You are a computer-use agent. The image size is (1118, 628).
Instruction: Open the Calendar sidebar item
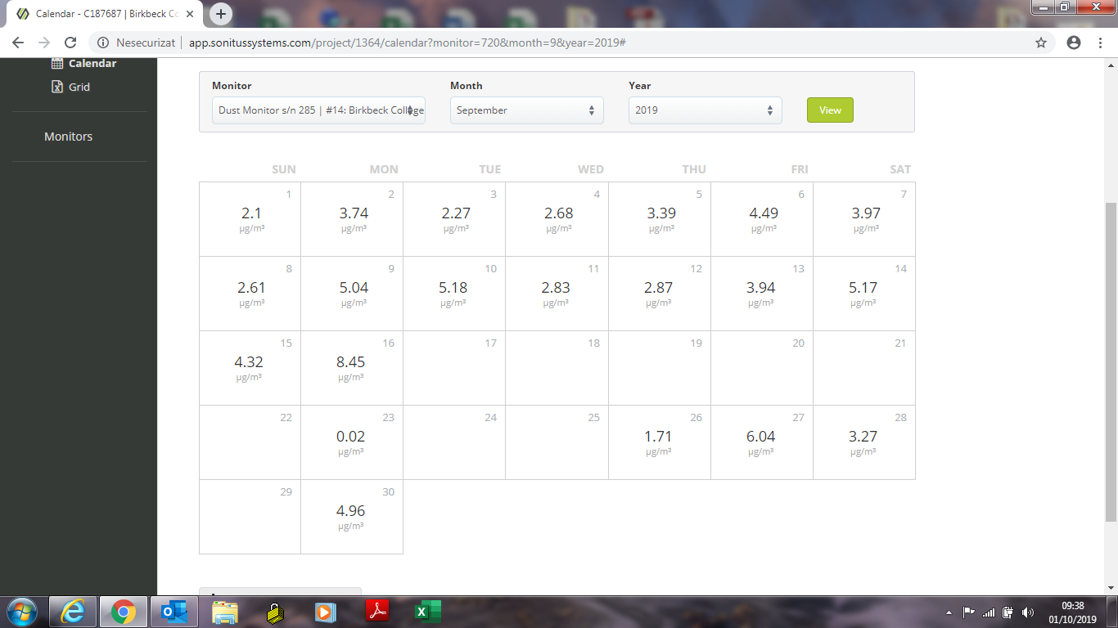[x=92, y=63]
